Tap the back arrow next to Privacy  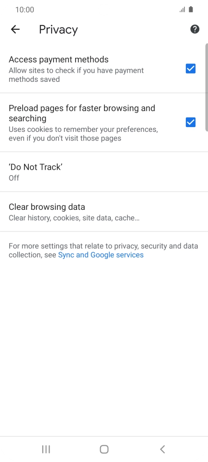tap(15, 29)
